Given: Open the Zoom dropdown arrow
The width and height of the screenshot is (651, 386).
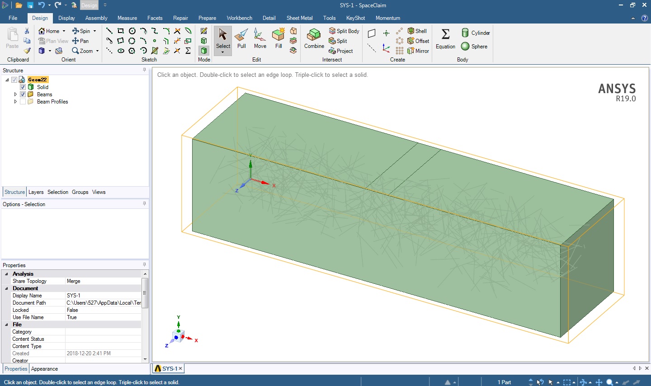Looking at the screenshot, I should (97, 51).
